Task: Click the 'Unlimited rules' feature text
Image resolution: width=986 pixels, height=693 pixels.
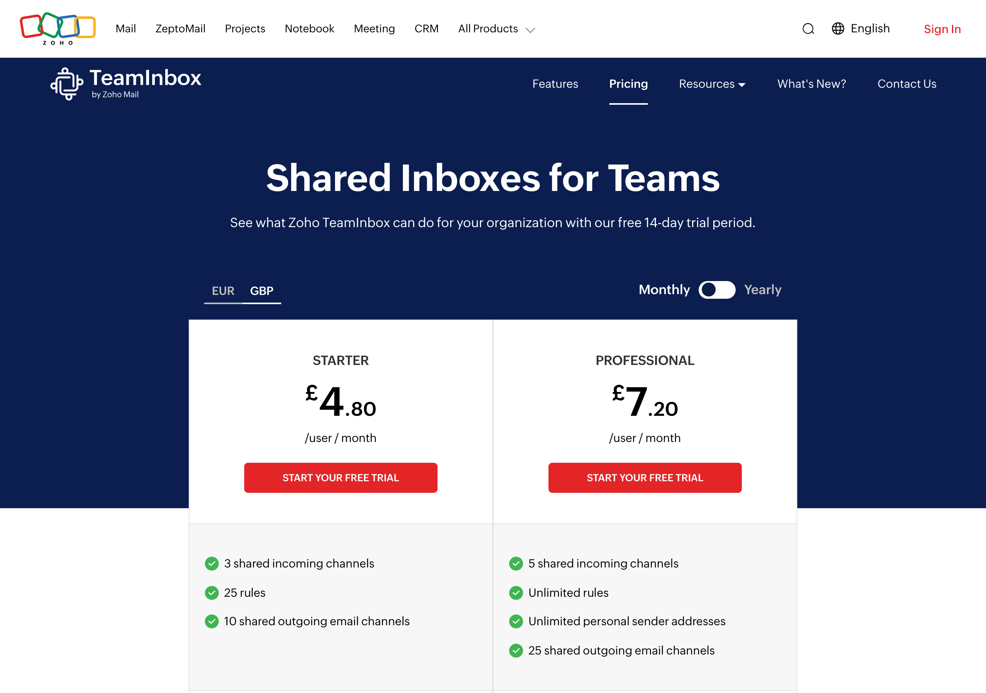Action: pos(568,593)
